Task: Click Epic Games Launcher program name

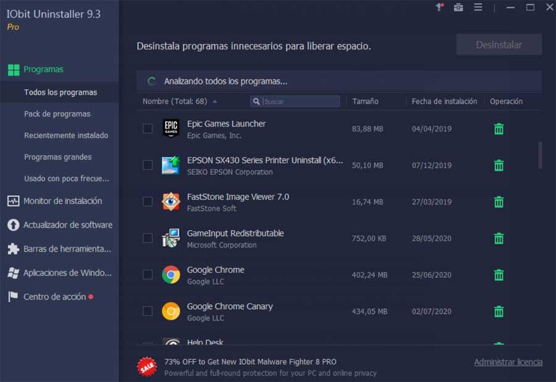Action: [226, 123]
